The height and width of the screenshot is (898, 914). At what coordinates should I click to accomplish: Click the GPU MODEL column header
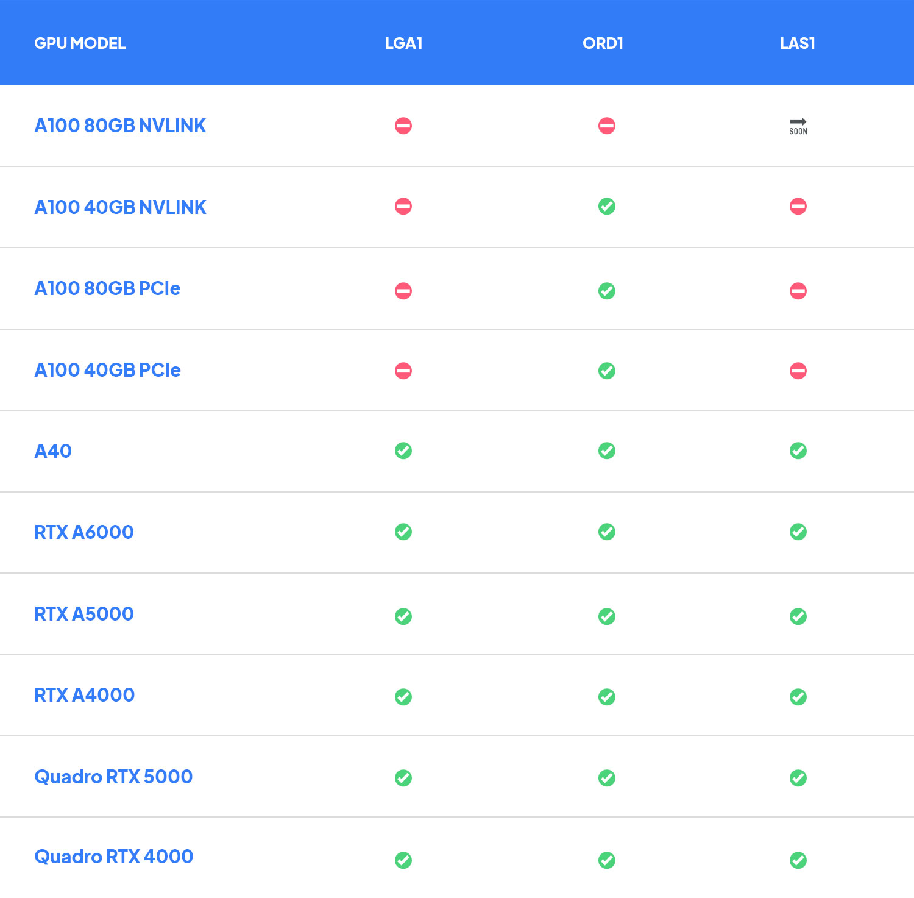pyautogui.click(x=80, y=43)
